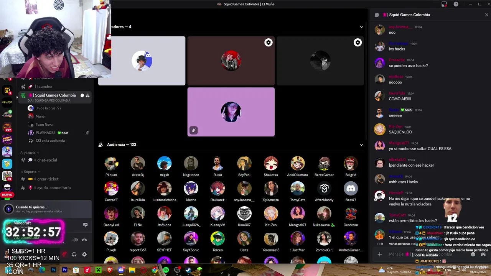Image resolution: width=491 pixels, height=276 pixels.
Task: Open Steam from the taskbar
Action: tap(188, 270)
